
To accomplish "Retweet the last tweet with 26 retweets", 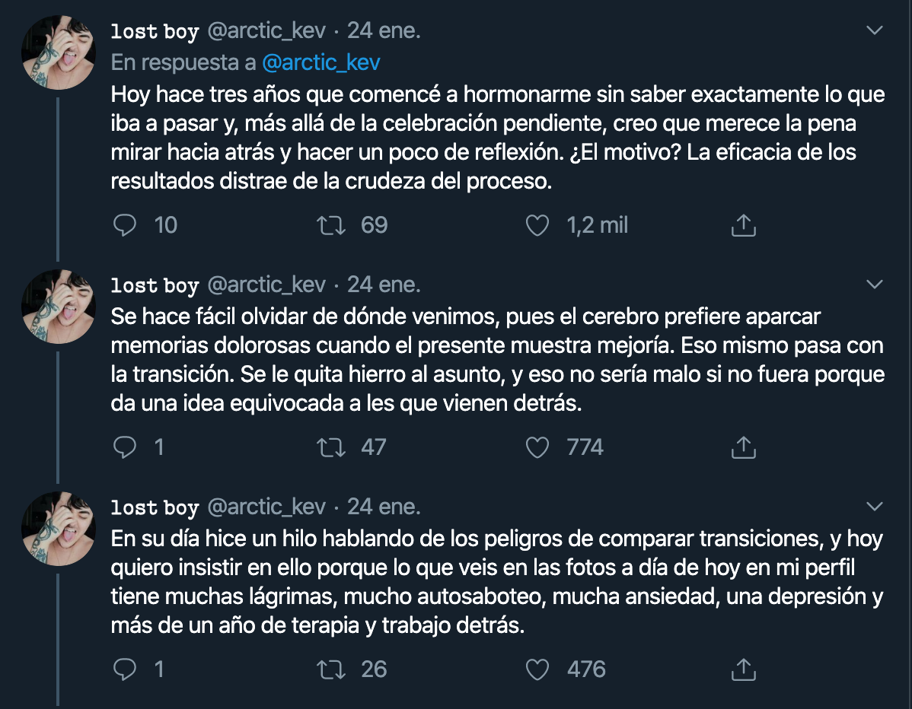I will (x=332, y=669).
